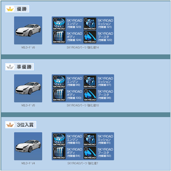Click the SKYROAD body icon with value 124
Image resolution: width=171 pixels, height=171 pixels.
[59, 37]
